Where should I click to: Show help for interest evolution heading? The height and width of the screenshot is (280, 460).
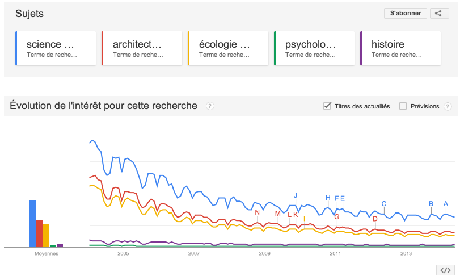coord(210,106)
